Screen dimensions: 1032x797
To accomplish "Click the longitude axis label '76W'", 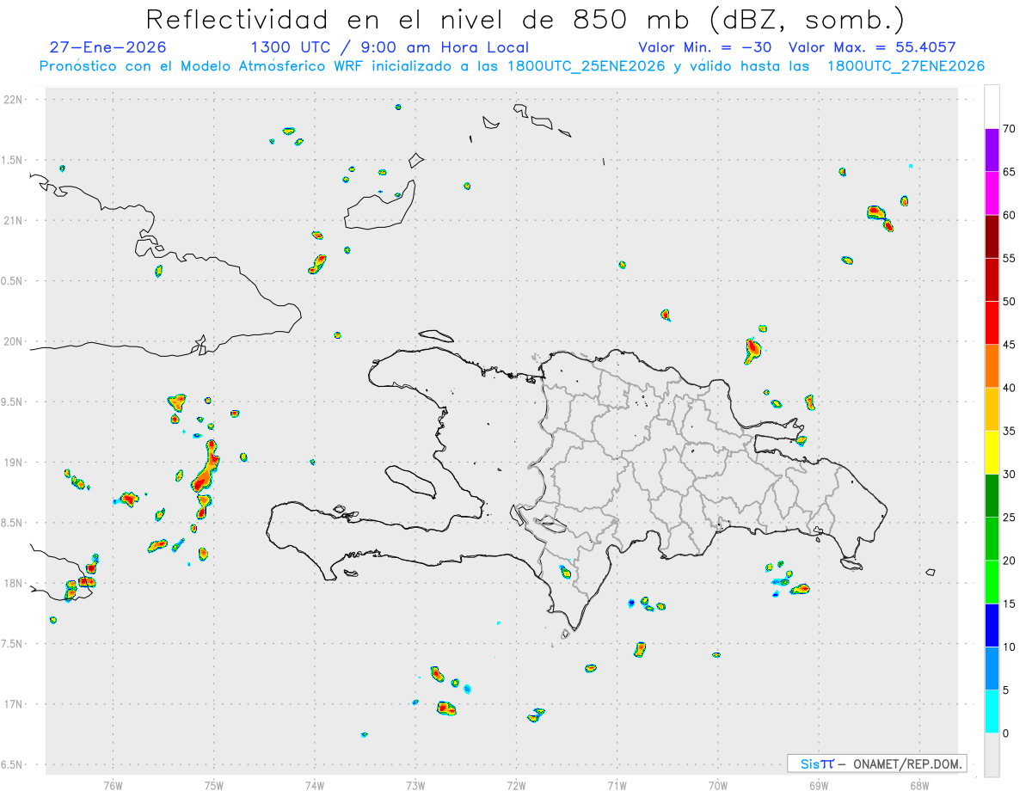I will coord(113,785).
